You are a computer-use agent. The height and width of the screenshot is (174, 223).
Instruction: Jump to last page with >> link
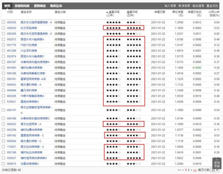click(195, 170)
